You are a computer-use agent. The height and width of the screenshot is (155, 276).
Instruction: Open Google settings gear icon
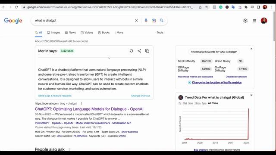point(245,21)
